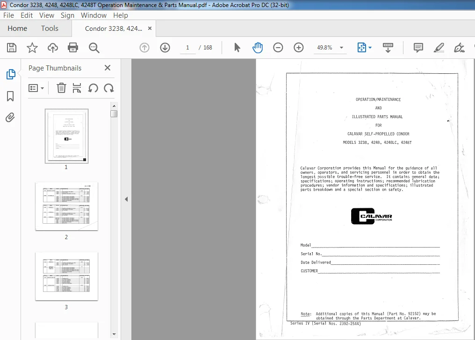
Task: Select the arrow Selection tool
Action: tap(237, 48)
